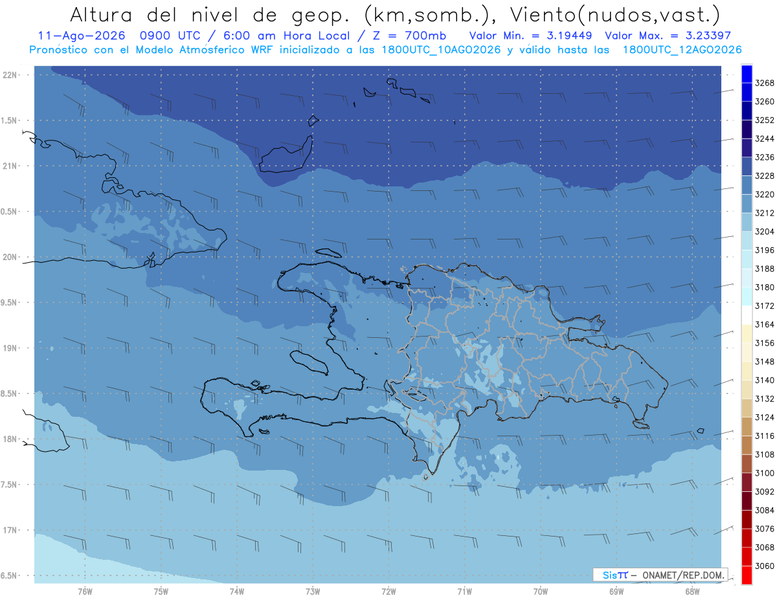This screenshot has width=777, height=600.
Task: Click the '73W' longitude label
Action: [313, 592]
